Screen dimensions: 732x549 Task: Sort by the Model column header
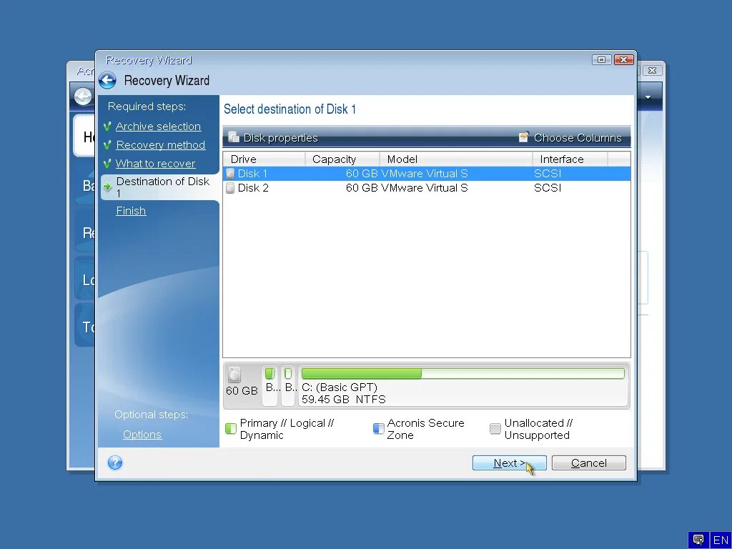[456, 159]
